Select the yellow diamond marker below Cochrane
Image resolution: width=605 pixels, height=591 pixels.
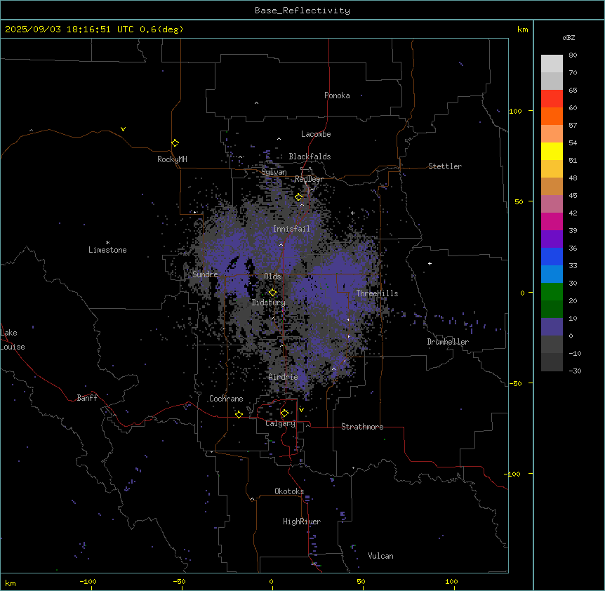(239, 414)
